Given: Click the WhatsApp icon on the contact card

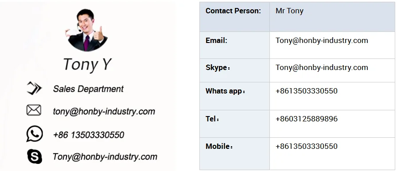Looking at the screenshot, I should pyautogui.click(x=35, y=134).
